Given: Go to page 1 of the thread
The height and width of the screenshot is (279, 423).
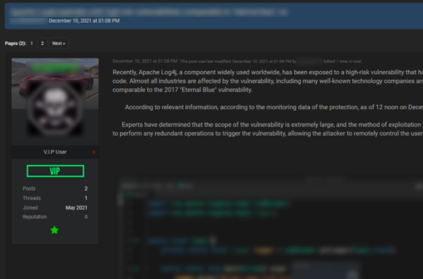Looking at the screenshot, I should (x=31, y=44).
